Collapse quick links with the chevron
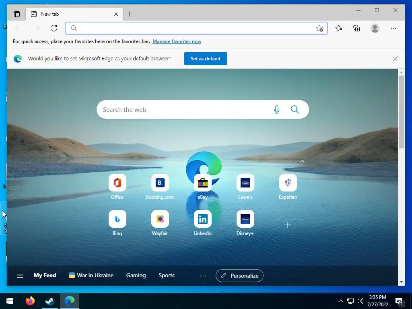Image resolution: width=412 pixels, height=309 pixels. [302, 161]
